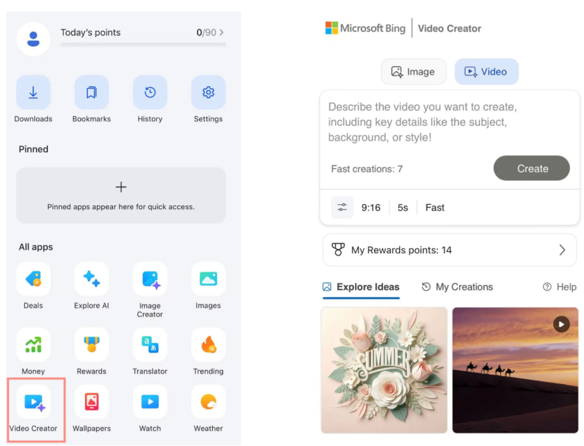The width and height of the screenshot is (584, 446).
Task: Add a pinned app with the plus icon
Action: click(x=121, y=187)
